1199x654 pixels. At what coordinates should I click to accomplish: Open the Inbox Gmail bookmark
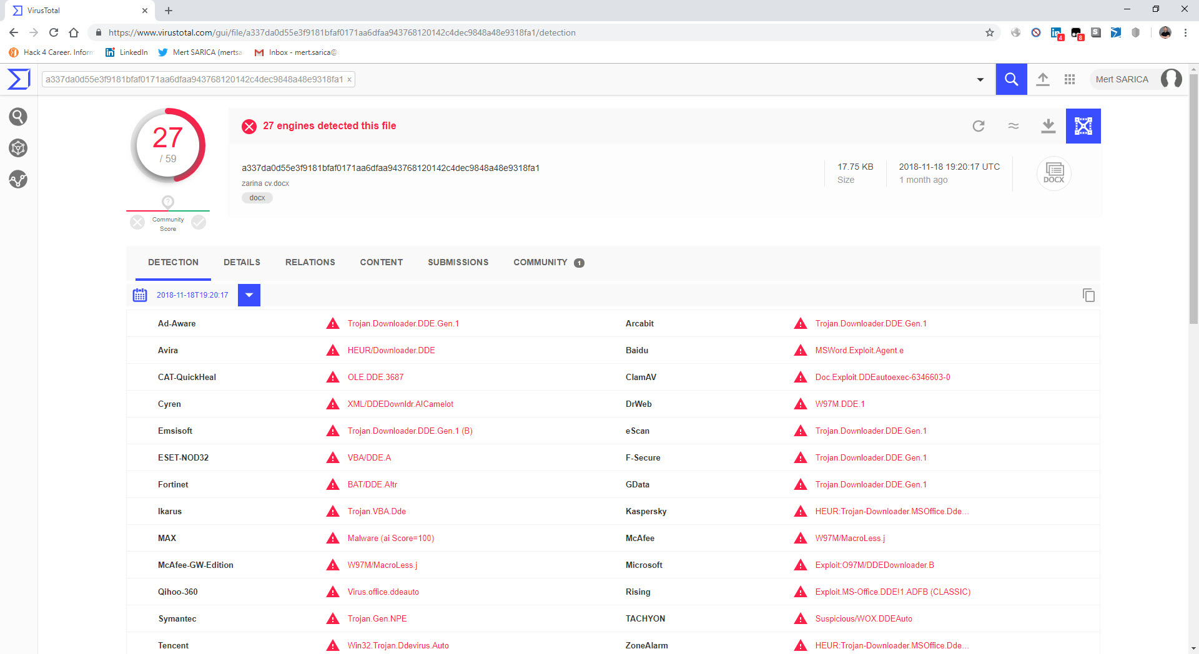point(295,52)
